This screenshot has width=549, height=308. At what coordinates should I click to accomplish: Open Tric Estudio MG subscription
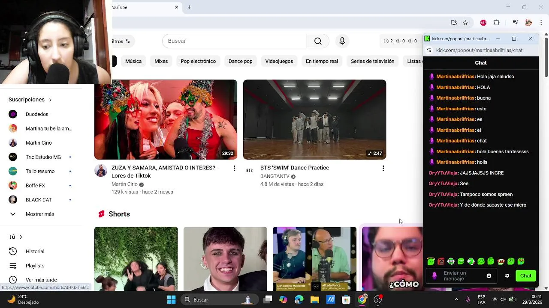point(43,157)
